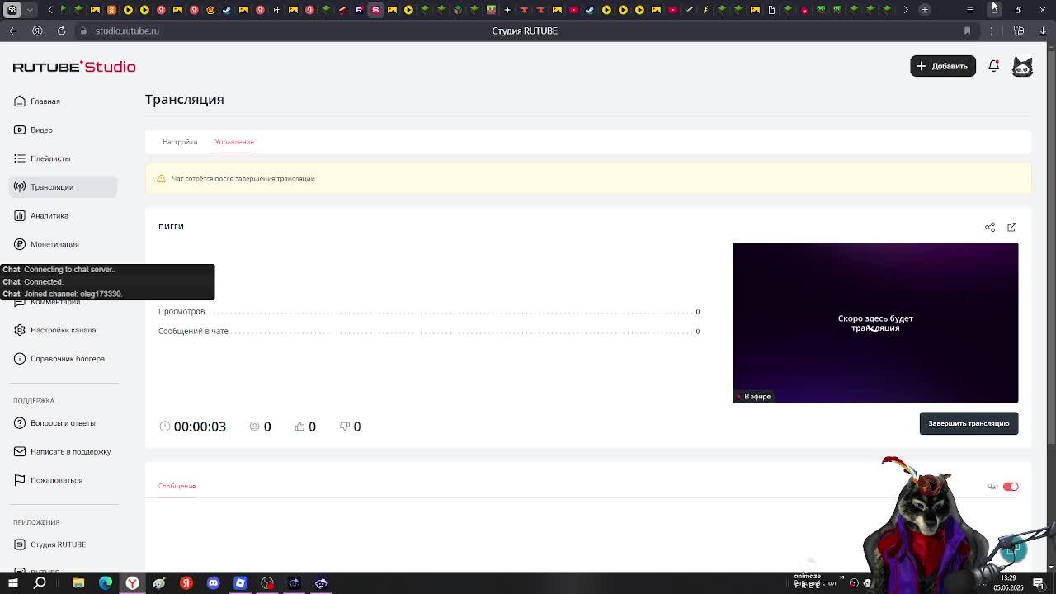Click the blue chat widget bubble
This screenshot has width=1056, height=594.
(1013, 551)
